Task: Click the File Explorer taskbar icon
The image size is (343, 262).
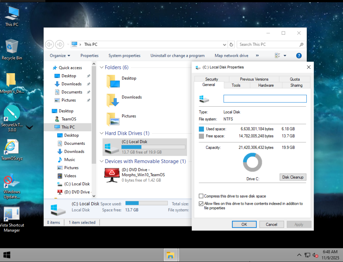Action: (x=170, y=255)
